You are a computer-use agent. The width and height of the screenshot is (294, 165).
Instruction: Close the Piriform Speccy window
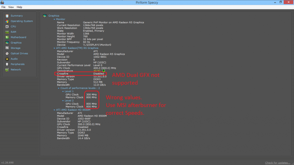(288, 2)
